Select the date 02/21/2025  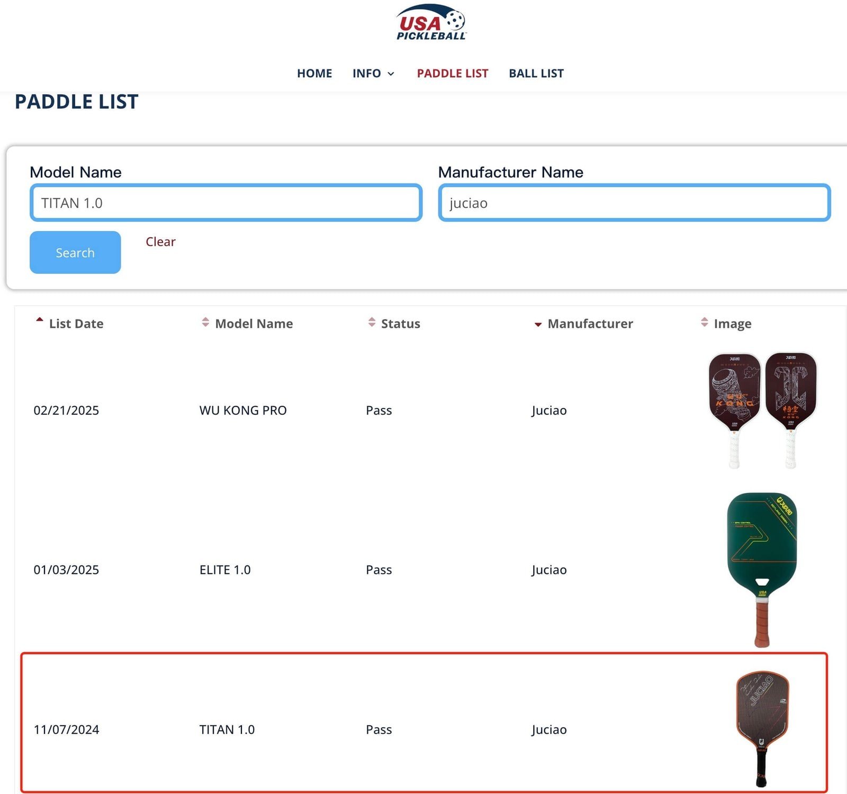pyautogui.click(x=66, y=410)
